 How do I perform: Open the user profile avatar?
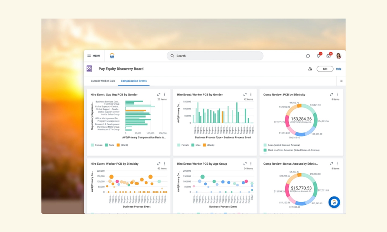[339, 56]
